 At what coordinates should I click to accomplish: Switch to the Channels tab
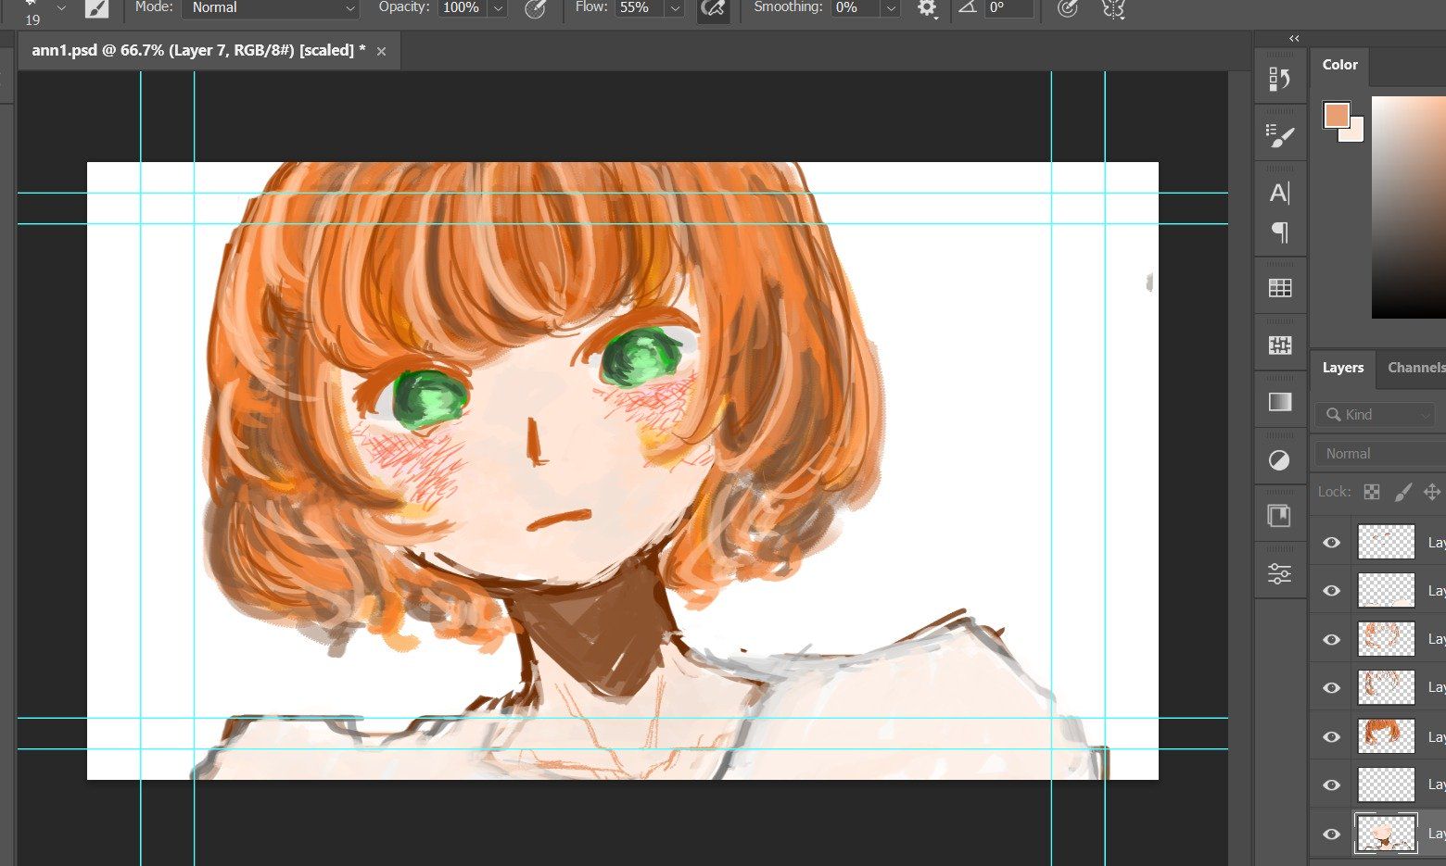pyautogui.click(x=1414, y=368)
